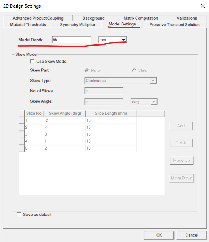Open the Advanced Product Coupling tab
Viewport: 209px width, 242px height.
click(38, 18)
